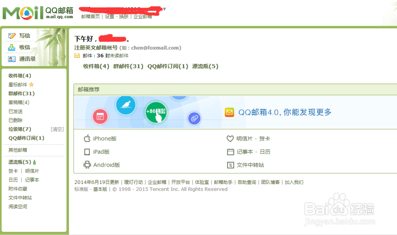Click the blue paperclip attachment icon
The height and width of the screenshot is (235, 397).
click(194, 118)
